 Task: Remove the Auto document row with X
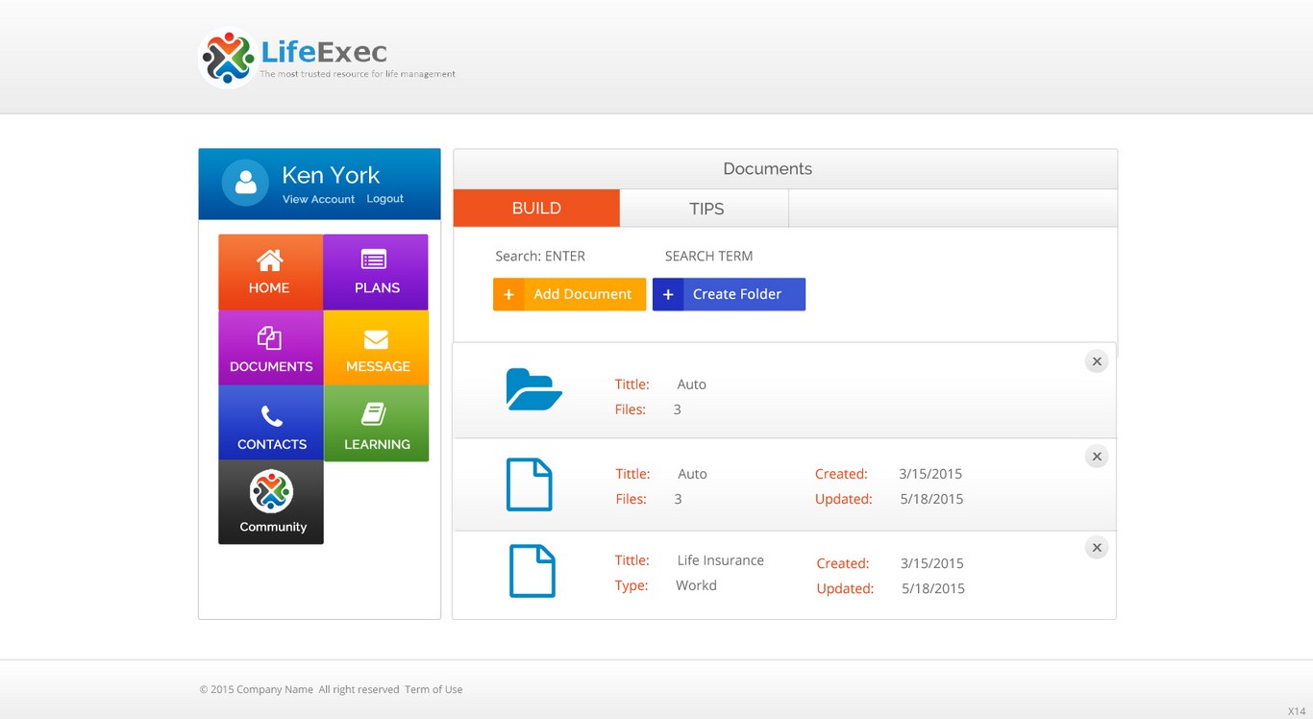coord(1097,457)
